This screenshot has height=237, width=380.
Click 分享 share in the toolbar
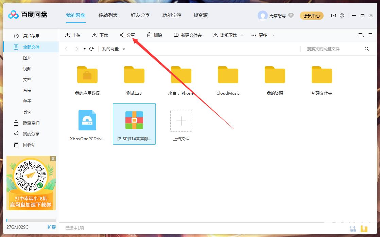click(x=127, y=35)
